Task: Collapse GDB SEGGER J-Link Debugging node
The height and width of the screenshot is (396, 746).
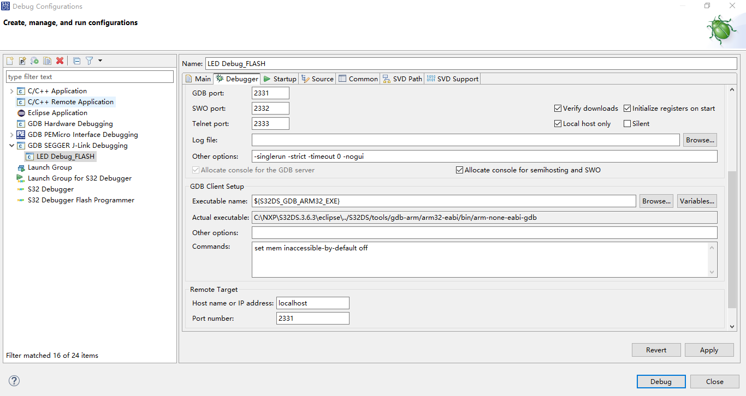Action: pos(11,146)
